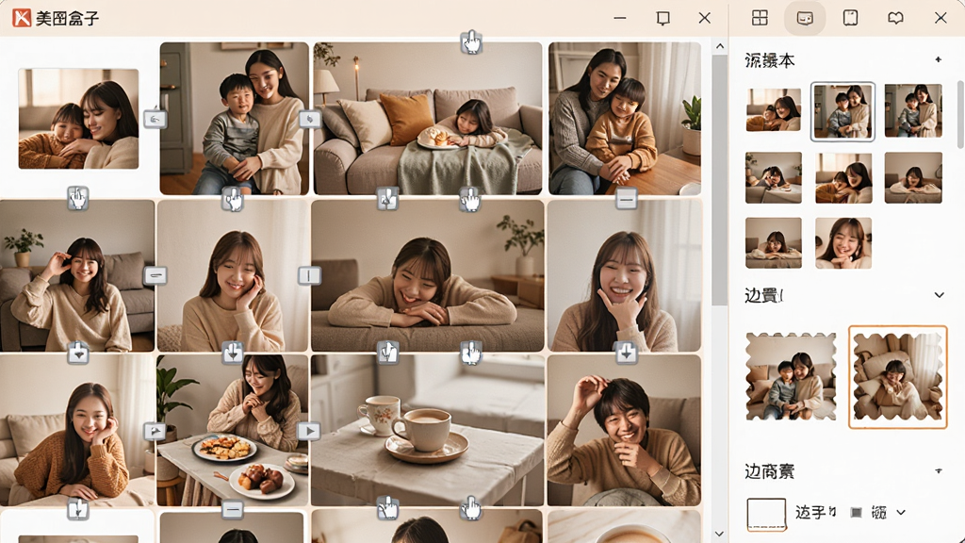The width and height of the screenshot is (965, 543).
Task: Click right hand handle beneath the coffee cups photo
Action: pos(471,508)
